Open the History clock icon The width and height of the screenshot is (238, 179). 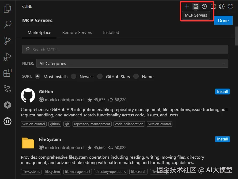pyautogui.click(x=204, y=6)
